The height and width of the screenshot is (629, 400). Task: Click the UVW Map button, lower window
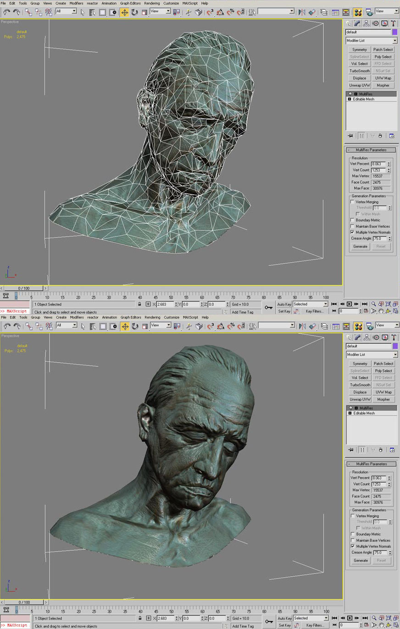tap(383, 392)
